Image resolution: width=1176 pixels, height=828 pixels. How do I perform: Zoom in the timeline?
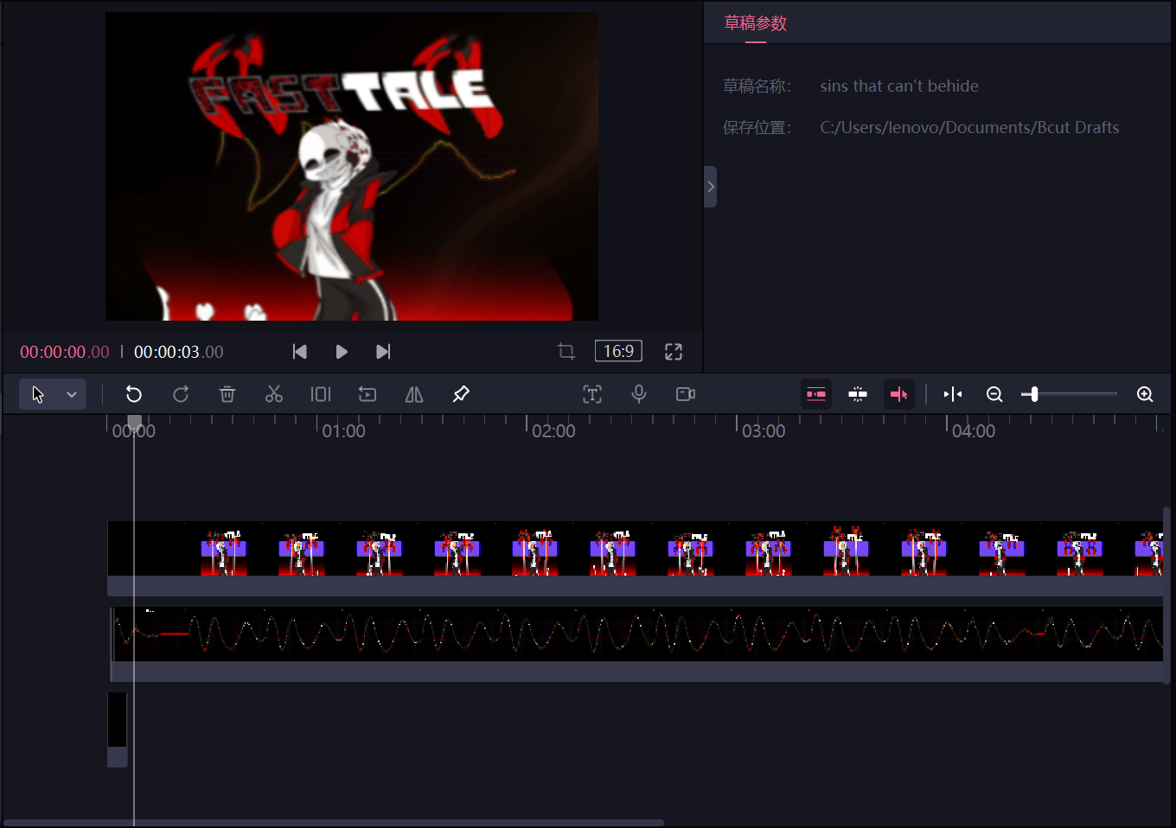1145,394
